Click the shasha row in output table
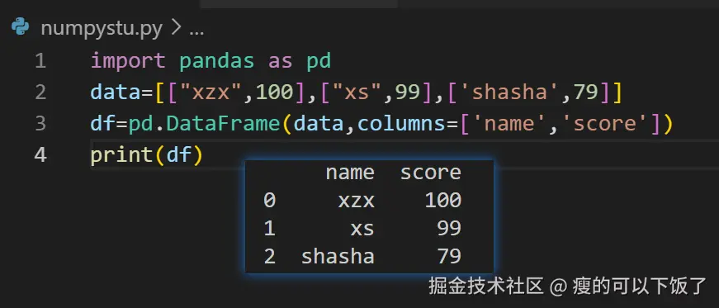 362,256
